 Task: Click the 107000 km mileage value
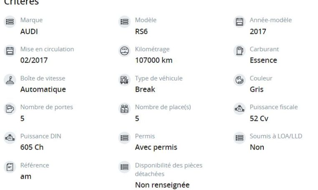click(x=154, y=60)
